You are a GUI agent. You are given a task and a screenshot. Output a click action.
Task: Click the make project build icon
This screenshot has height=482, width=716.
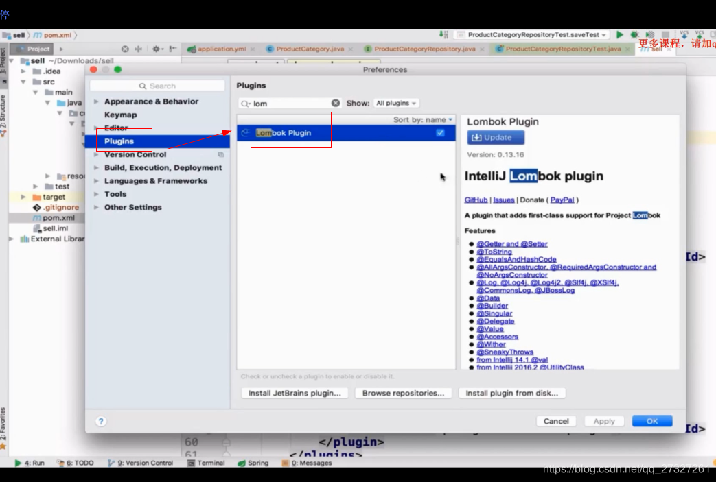point(443,35)
